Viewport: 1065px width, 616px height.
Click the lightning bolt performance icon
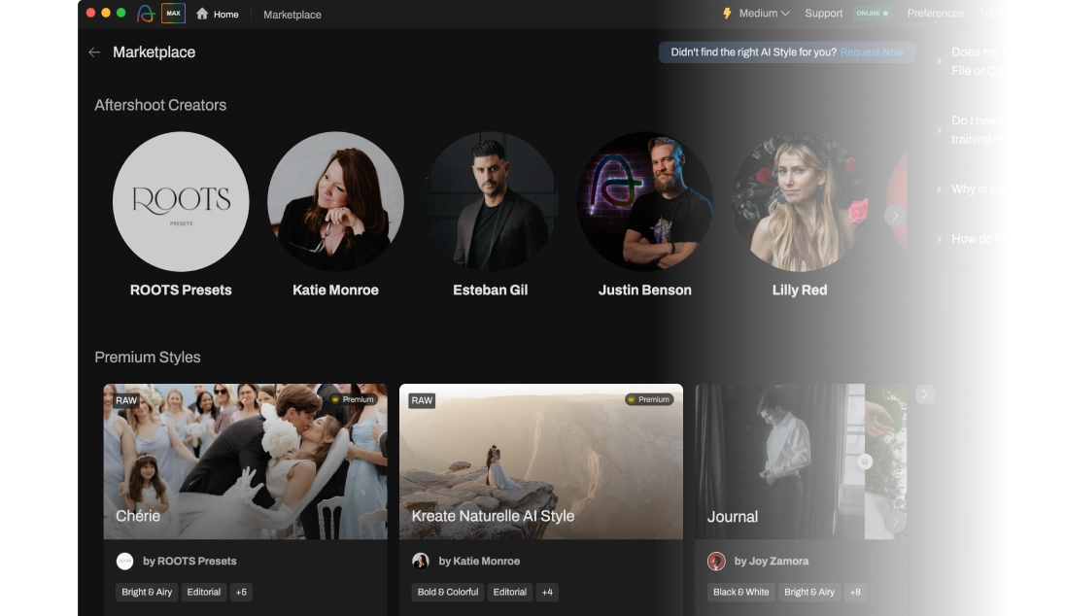point(727,14)
